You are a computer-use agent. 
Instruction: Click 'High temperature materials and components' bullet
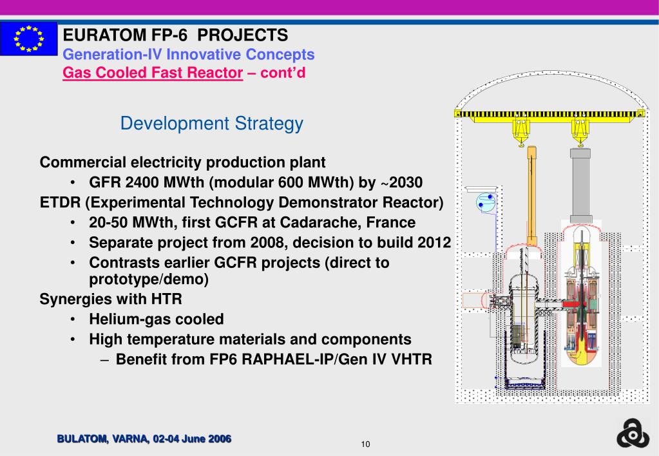tap(250, 339)
